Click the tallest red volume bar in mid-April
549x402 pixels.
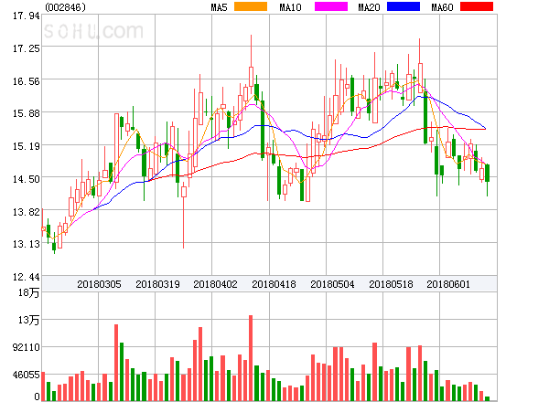click(x=251, y=358)
